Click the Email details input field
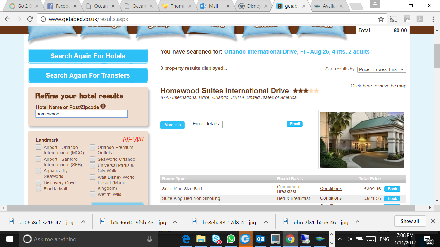 (254, 124)
